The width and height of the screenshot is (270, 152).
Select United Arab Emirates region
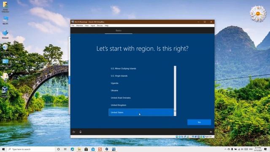pyautogui.click(x=141, y=98)
